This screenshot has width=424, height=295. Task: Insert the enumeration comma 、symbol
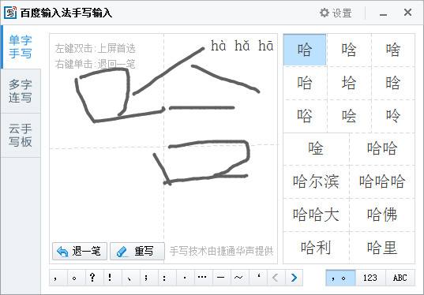(130, 278)
